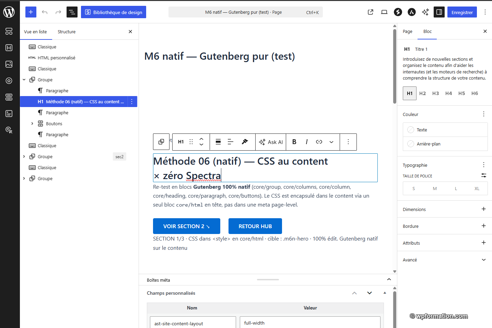Open Typographie panel options menu
The width and height of the screenshot is (492, 328).
[x=484, y=165]
